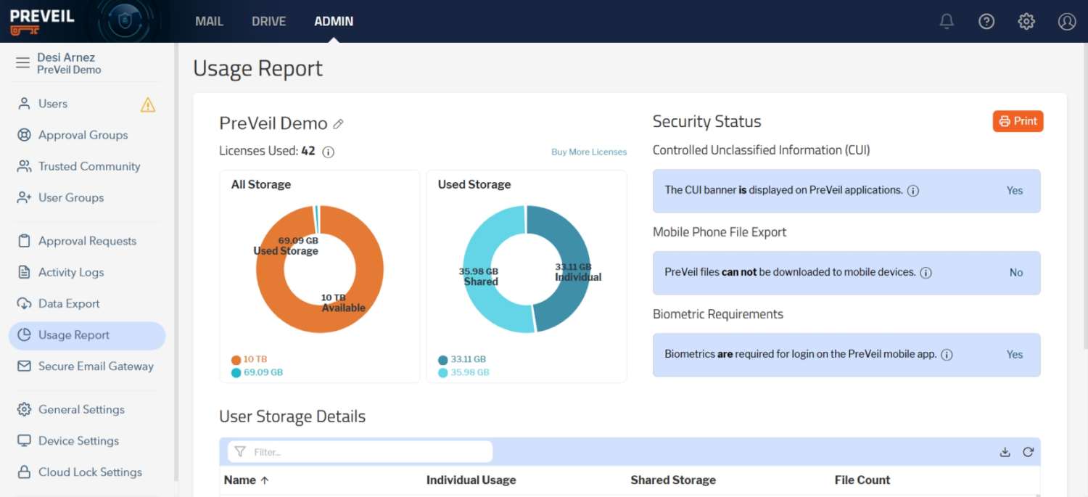Click info icon for CUI banner status
This screenshot has width=1088, height=497.
(913, 191)
